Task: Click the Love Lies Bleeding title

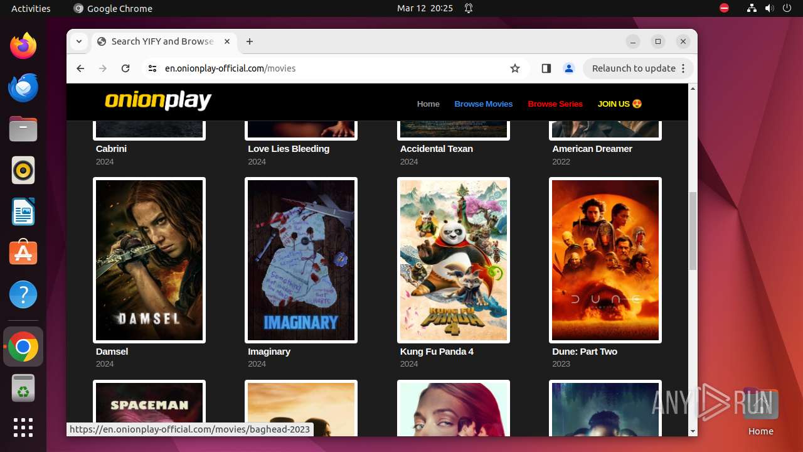Action: point(289,149)
